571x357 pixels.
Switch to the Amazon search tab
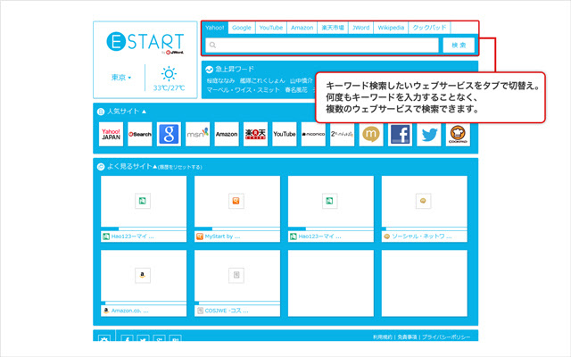[x=302, y=28]
